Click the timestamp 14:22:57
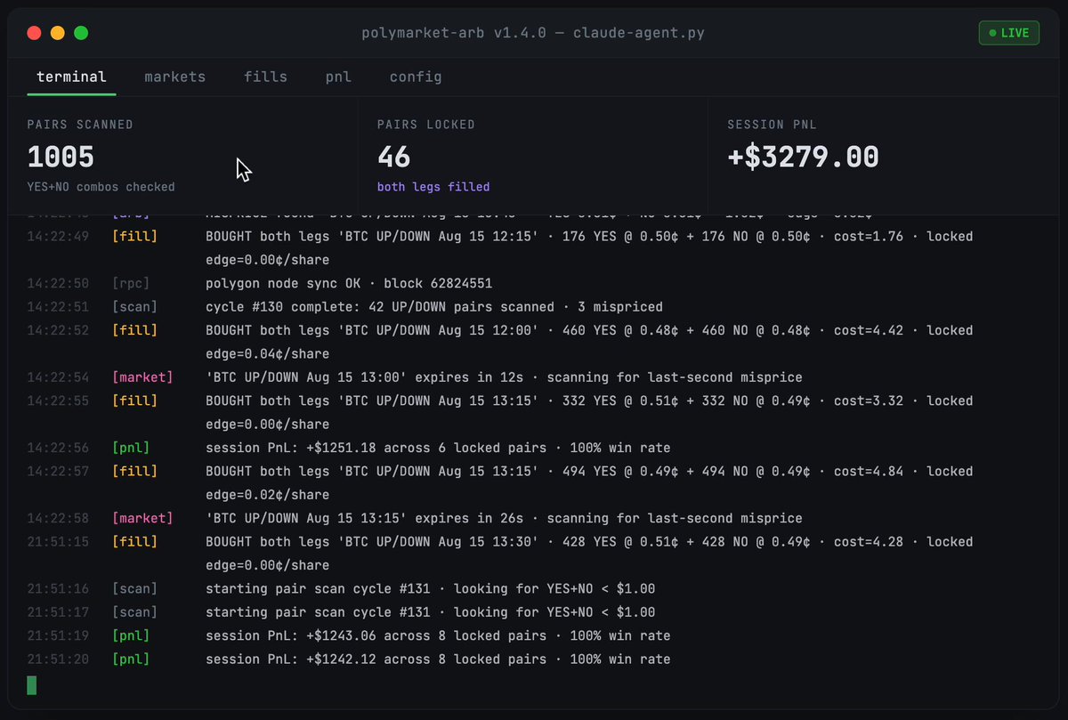This screenshot has height=720, width=1068. click(58, 472)
